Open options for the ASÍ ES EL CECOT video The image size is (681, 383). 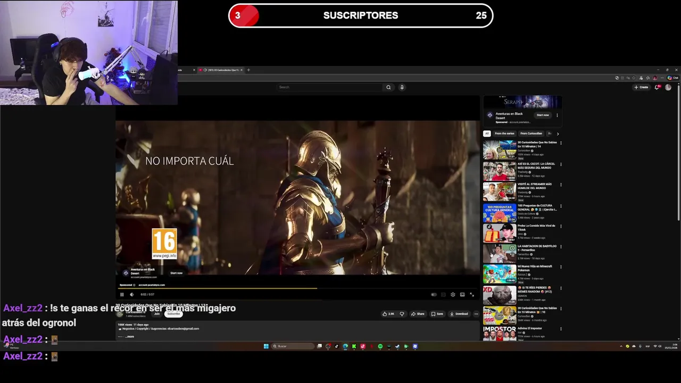click(x=561, y=164)
